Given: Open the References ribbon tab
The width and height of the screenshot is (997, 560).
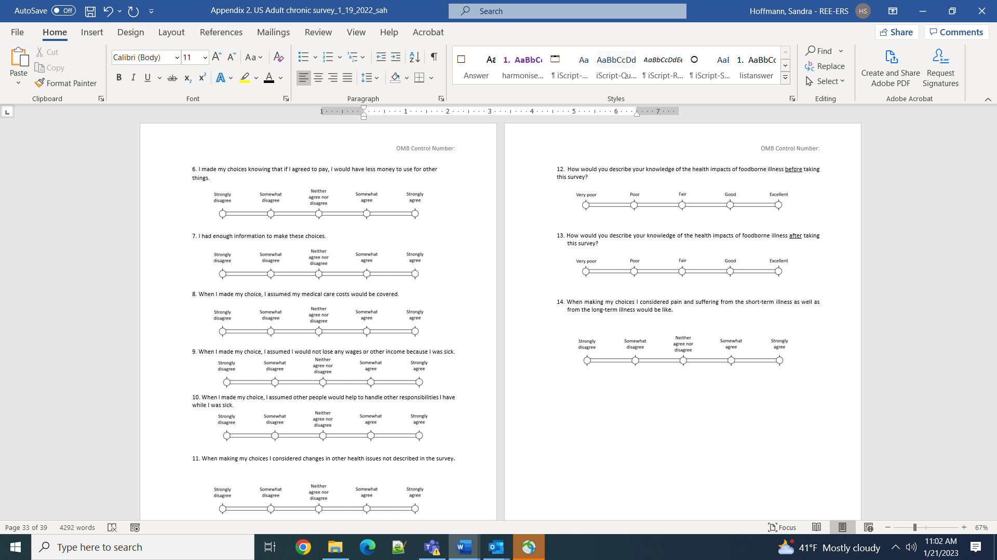Looking at the screenshot, I should tap(221, 32).
